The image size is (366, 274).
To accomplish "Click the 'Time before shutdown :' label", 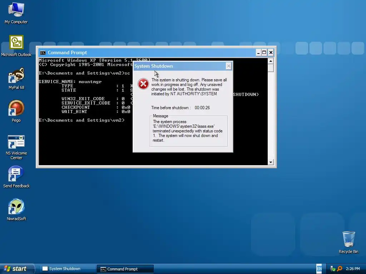I will (x=171, y=108).
